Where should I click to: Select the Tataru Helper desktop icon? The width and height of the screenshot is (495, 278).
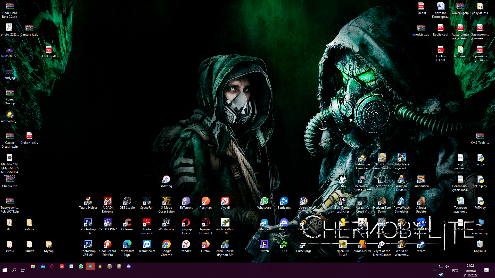point(88,203)
